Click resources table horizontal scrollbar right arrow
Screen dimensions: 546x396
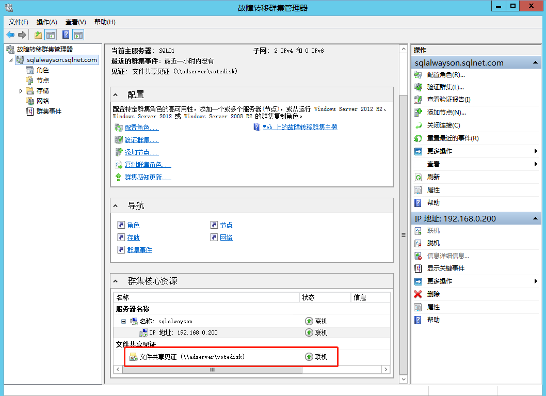[386, 370]
